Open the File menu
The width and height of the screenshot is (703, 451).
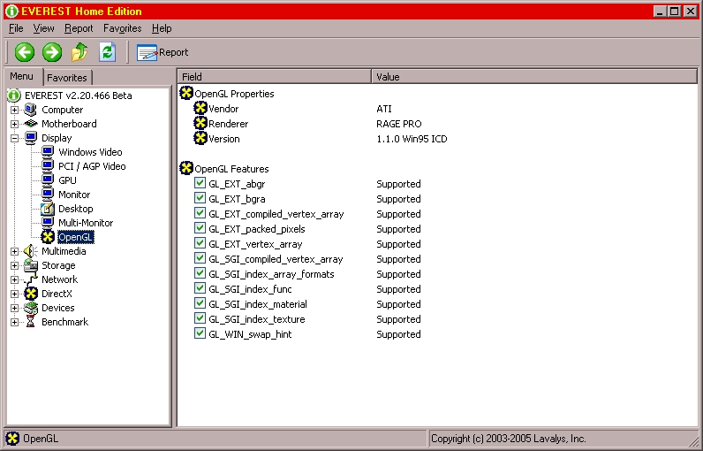[16, 28]
